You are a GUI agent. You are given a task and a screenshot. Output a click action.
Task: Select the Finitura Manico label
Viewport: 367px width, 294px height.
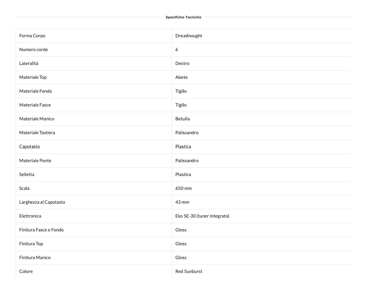coord(35,258)
